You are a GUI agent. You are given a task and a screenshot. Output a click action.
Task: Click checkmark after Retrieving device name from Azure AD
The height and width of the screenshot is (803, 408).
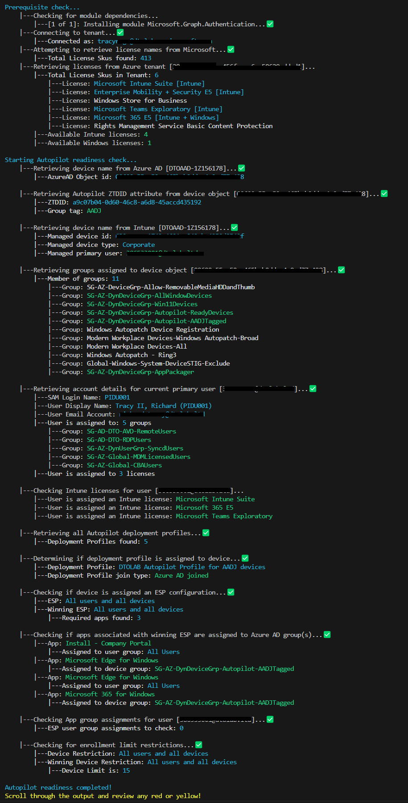pyautogui.click(x=242, y=168)
